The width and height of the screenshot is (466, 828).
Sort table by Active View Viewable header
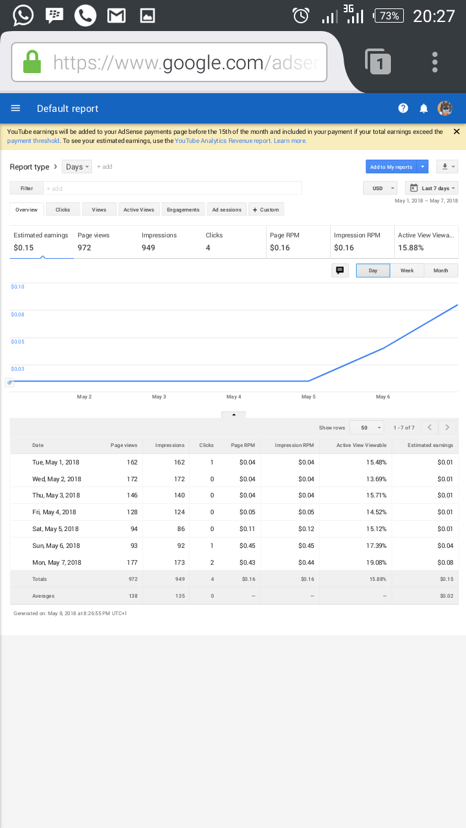362,445
